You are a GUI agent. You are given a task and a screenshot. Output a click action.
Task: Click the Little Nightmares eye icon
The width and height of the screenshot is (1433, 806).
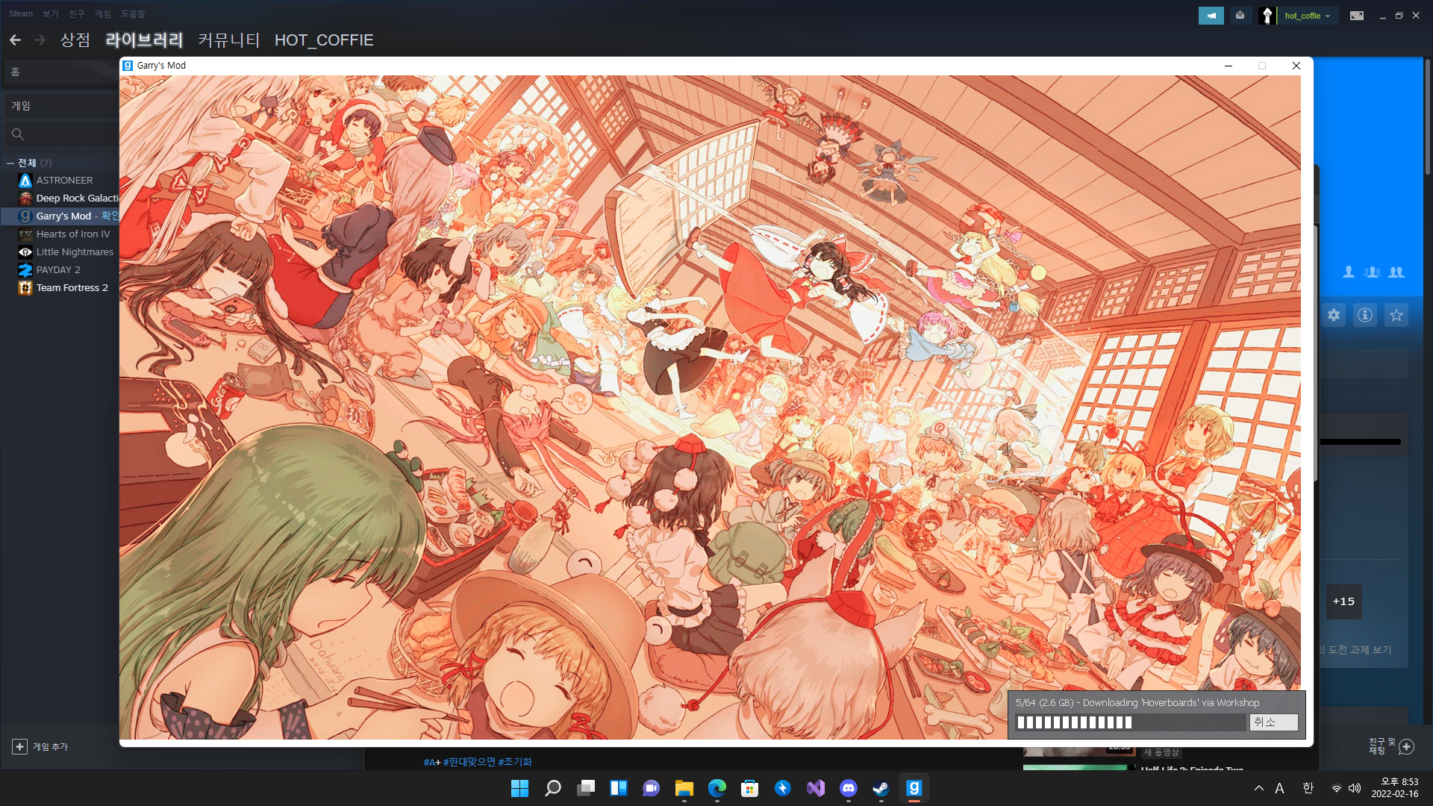25,252
